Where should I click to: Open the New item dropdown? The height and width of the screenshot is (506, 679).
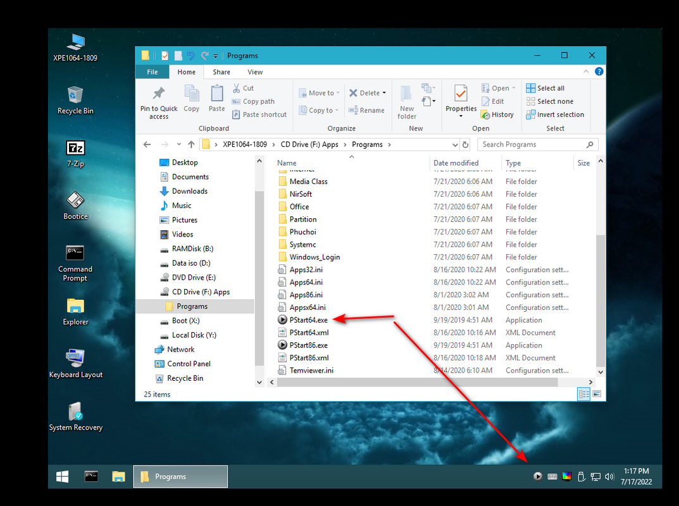pyautogui.click(x=428, y=88)
